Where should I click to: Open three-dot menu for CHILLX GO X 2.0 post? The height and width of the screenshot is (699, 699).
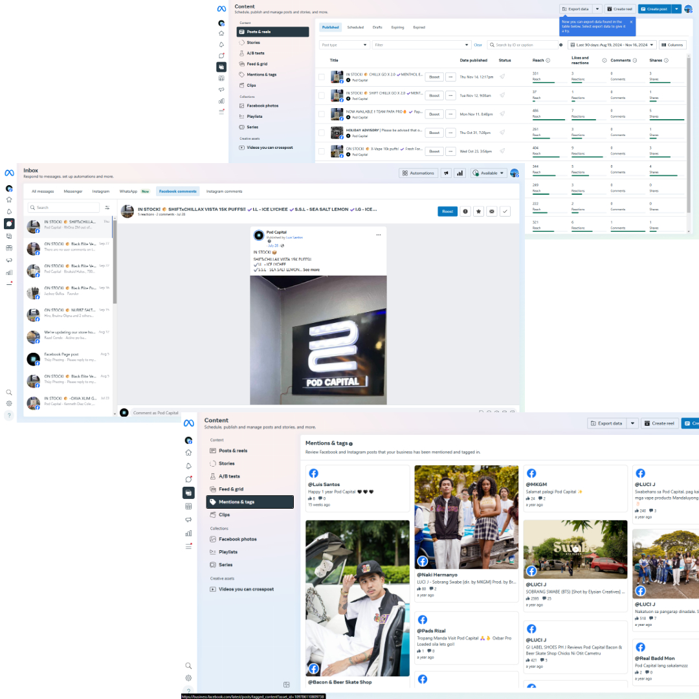point(450,77)
